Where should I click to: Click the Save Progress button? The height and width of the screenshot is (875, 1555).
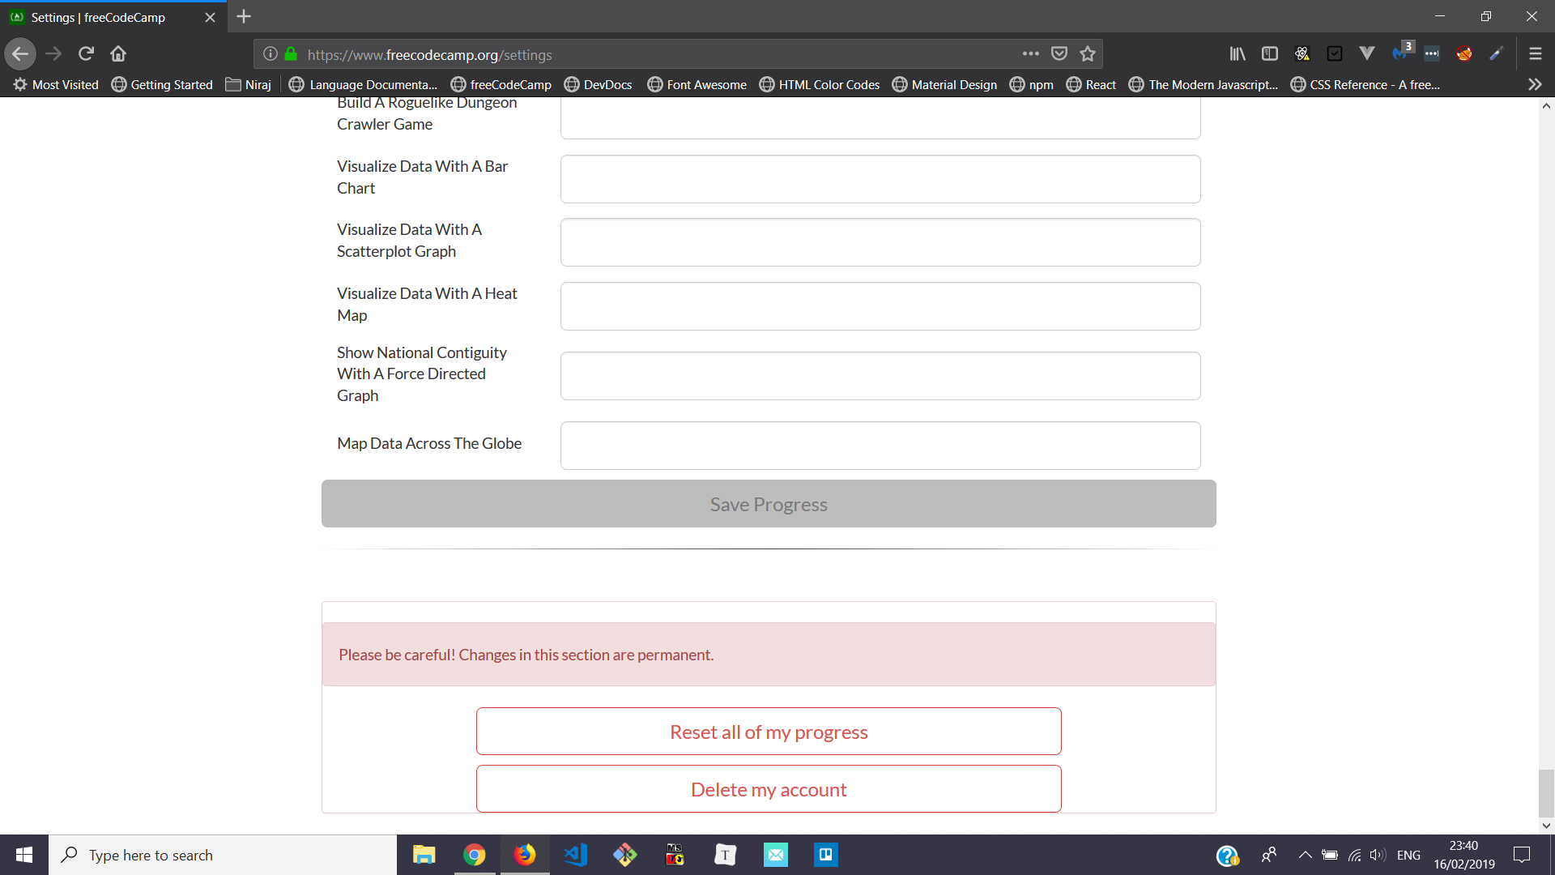click(769, 504)
